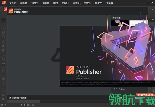The image size is (155, 107).
Task: Select the Picture Frame Rectangle tool
Action: point(3,55)
